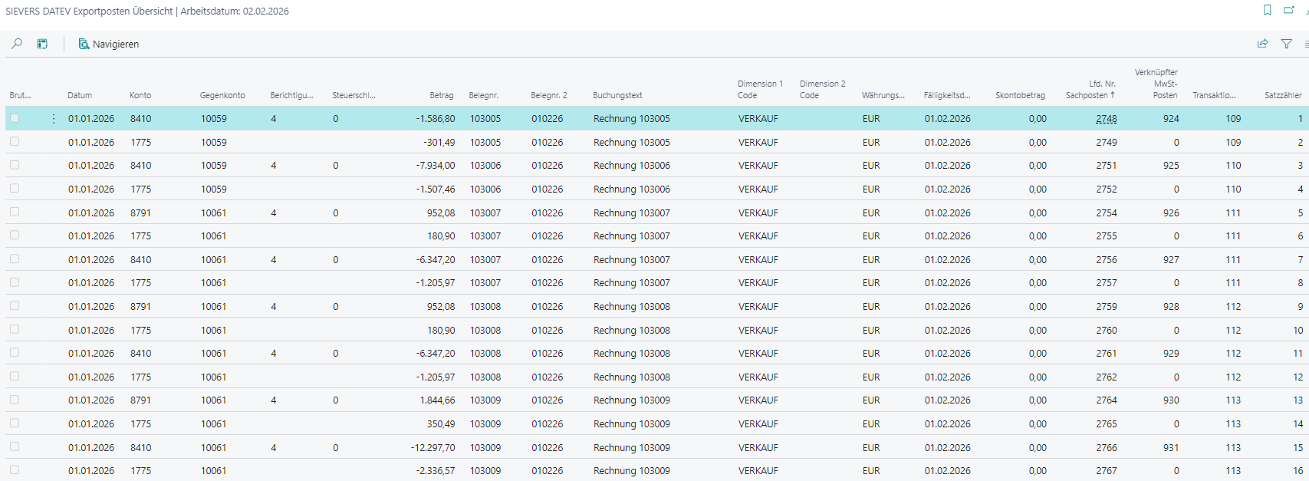This screenshot has width=1309, height=481.
Task: Click the Satzzähler column header
Action: coord(1282,95)
